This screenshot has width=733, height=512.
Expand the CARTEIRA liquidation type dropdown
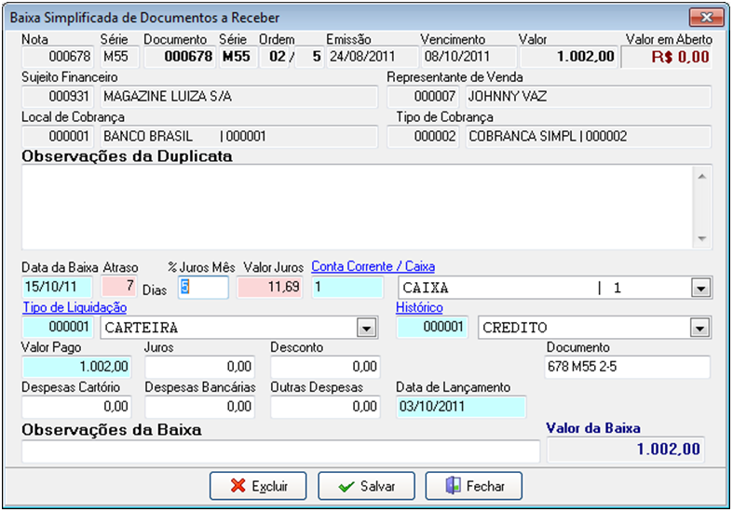[367, 328]
